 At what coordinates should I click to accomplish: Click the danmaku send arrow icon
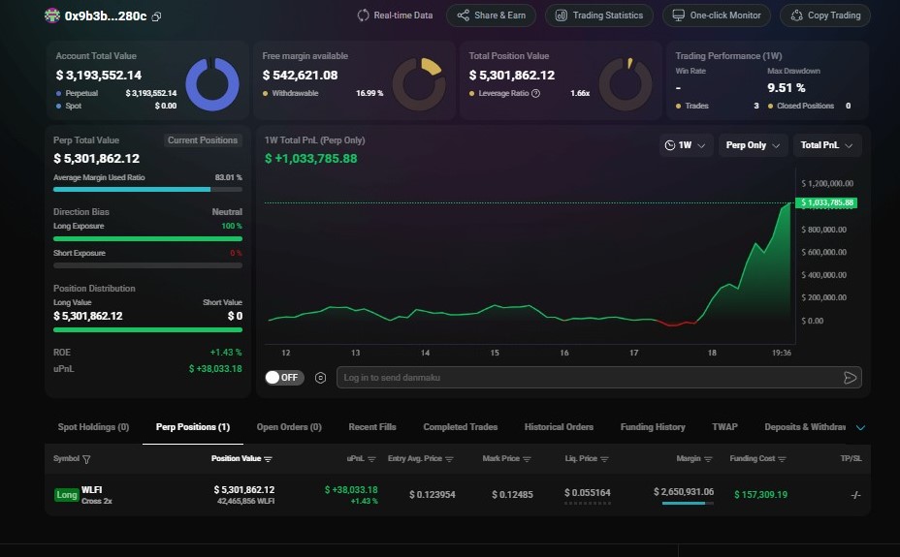pyautogui.click(x=850, y=378)
